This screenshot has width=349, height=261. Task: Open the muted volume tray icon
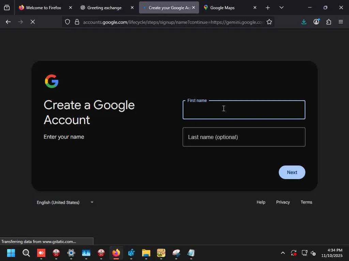pyautogui.click(x=313, y=253)
